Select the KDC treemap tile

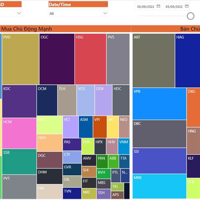click(19, 101)
